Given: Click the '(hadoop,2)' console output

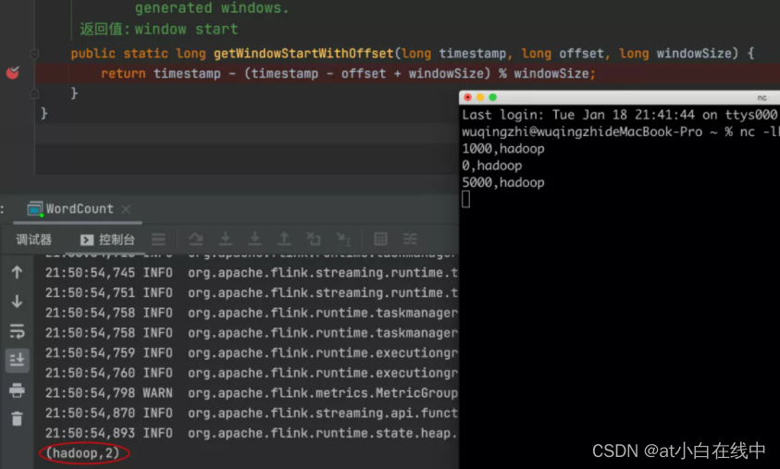Looking at the screenshot, I should point(82,453).
